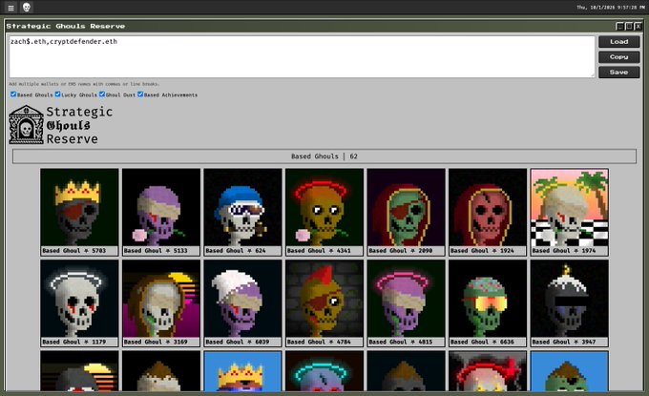Open the blue-background crowned ghoul in third row
This screenshot has width=649, height=396.
(x=242, y=371)
